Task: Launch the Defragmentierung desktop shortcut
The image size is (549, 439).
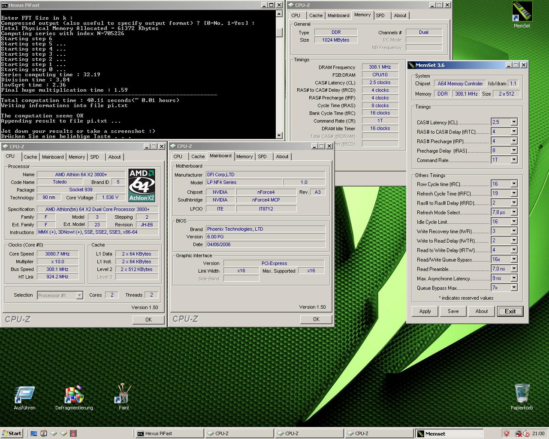Action: point(74,397)
